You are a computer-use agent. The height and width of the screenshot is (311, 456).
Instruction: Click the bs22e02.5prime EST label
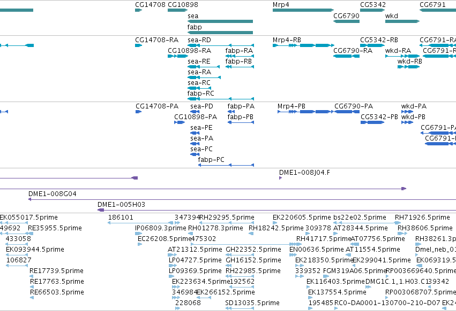point(360,217)
